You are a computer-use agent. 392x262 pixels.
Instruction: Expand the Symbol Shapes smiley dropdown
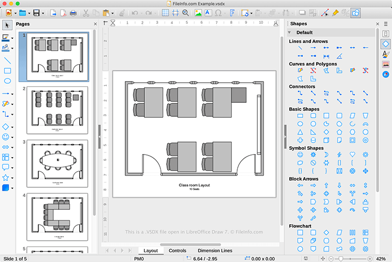[x=12, y=137]
